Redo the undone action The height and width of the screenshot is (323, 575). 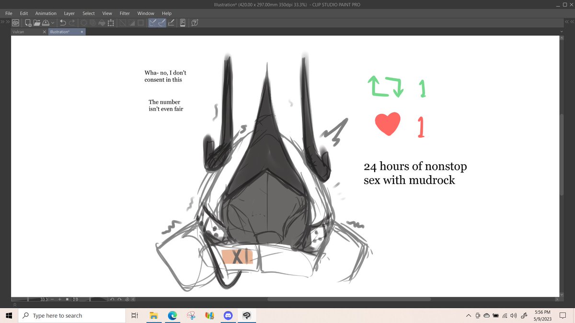coord(72,22)
